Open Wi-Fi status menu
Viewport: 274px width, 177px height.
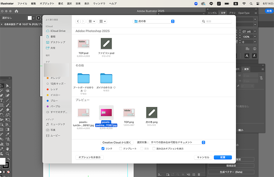click(x=244, y=3)
